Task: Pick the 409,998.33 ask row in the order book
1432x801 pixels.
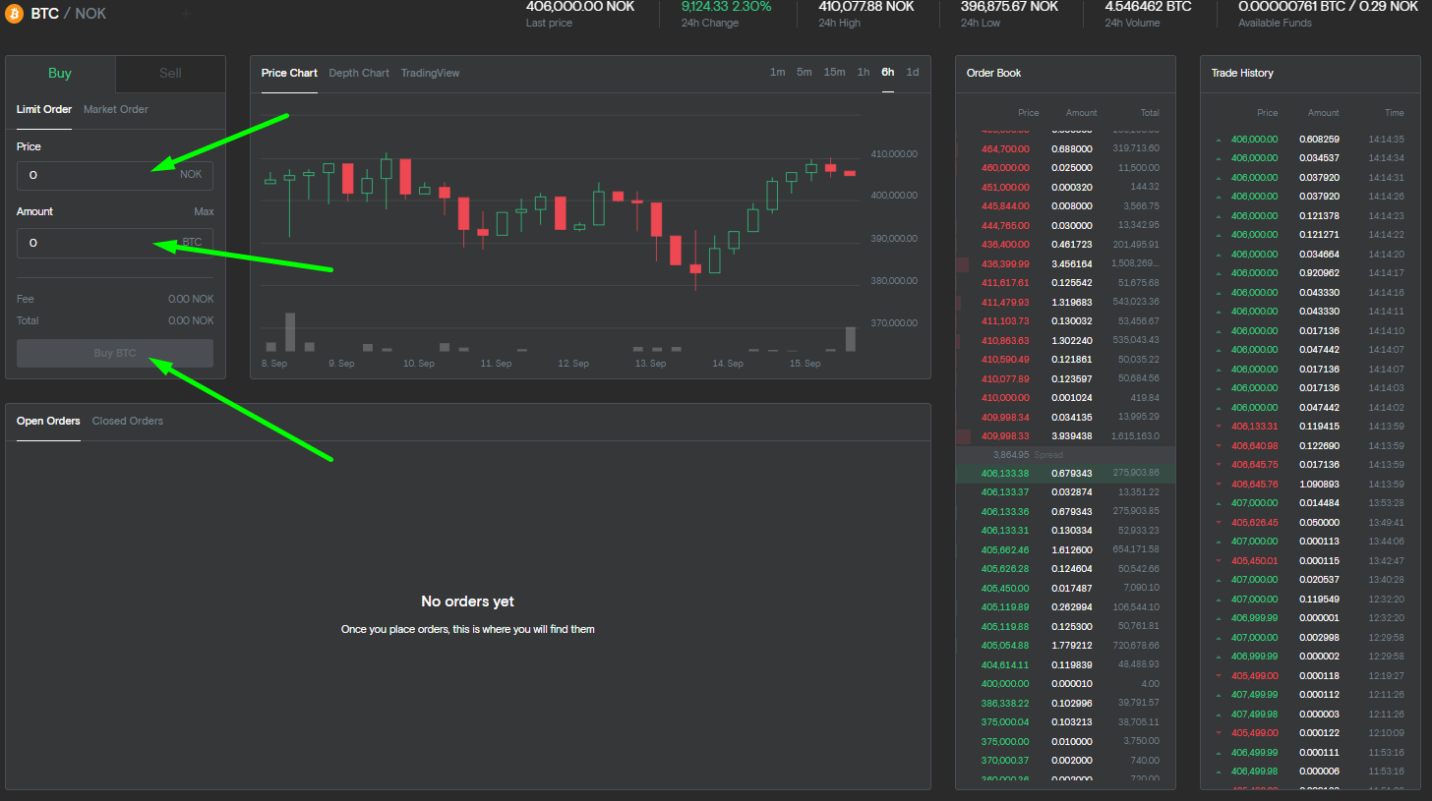Action: 1065,435
